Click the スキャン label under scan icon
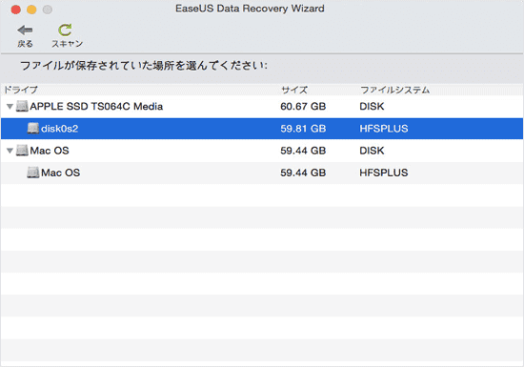Viewport: 524px width, 367px height. [x=68, y=44]
